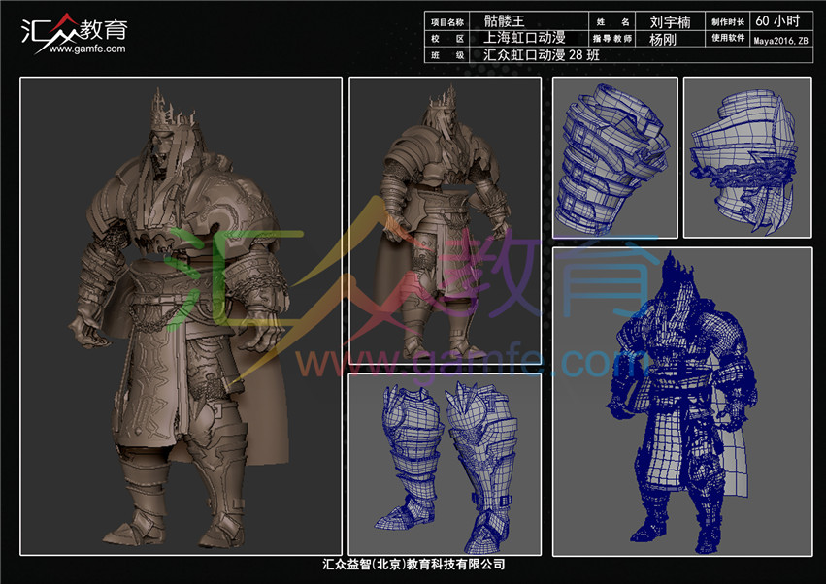This screenshot has height=584, width=826.
Task: Click the 项目名称 header label
Action: click(x=447, y=21)
